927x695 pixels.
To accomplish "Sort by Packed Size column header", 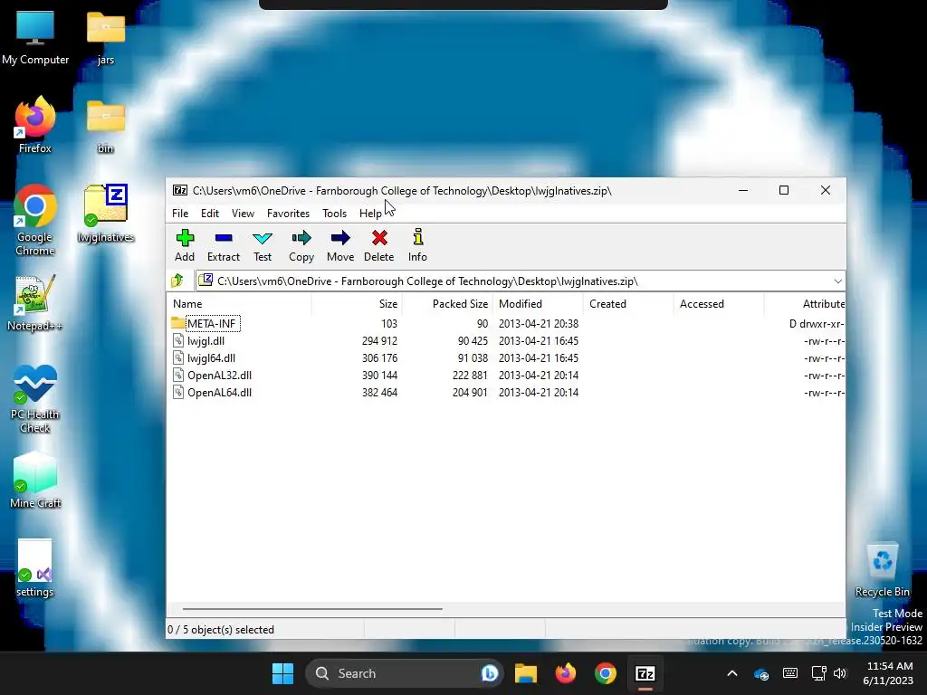I will pyautogui.click(x=447, y=304).
